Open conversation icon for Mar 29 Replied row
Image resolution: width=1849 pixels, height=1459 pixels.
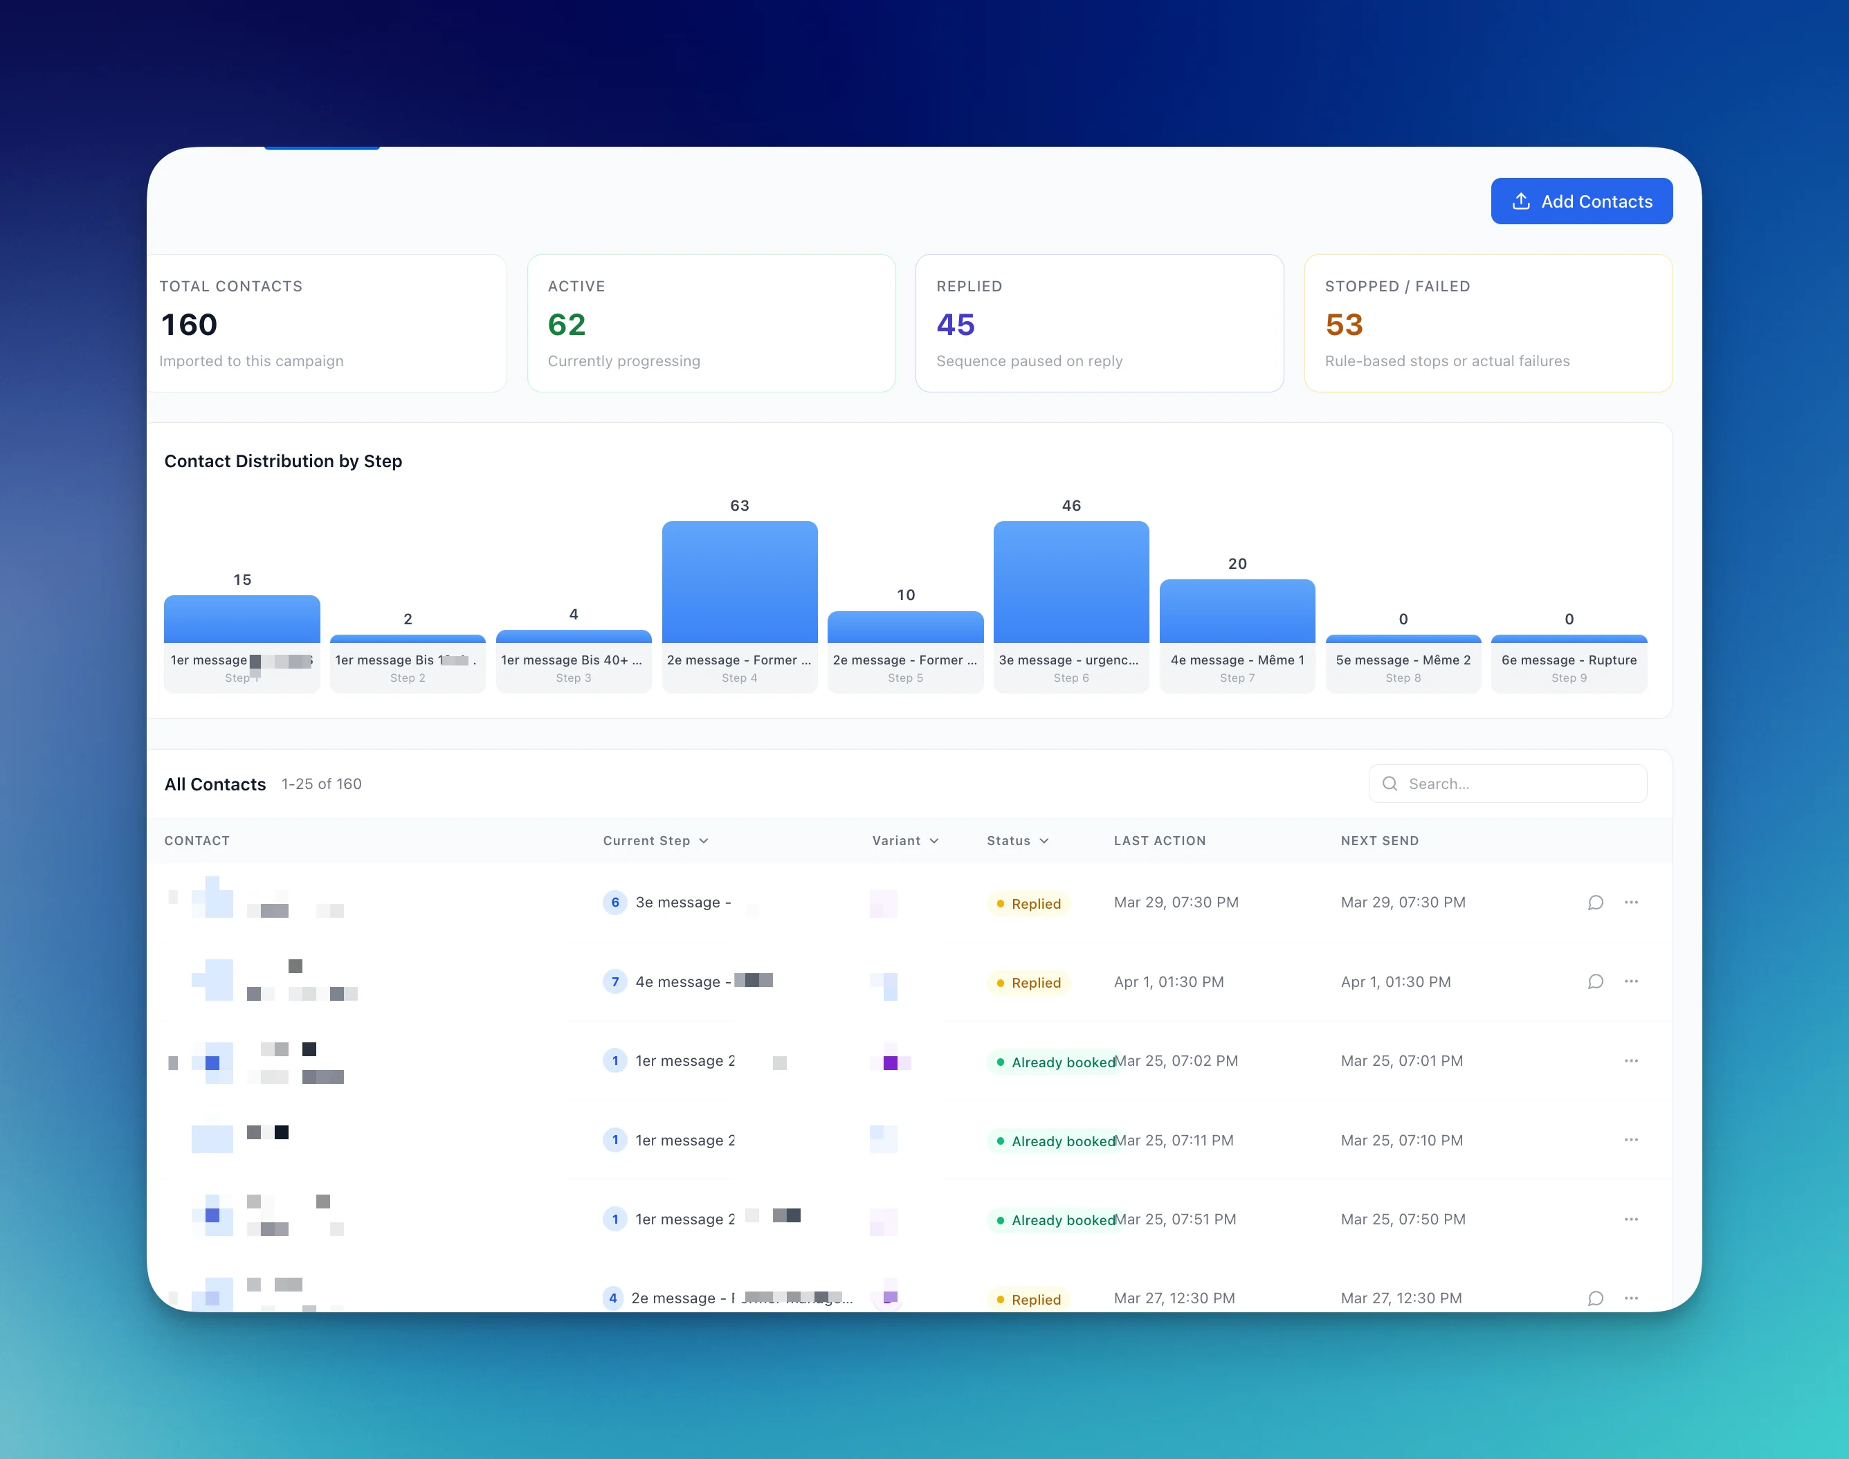(x=1594, y=903)
